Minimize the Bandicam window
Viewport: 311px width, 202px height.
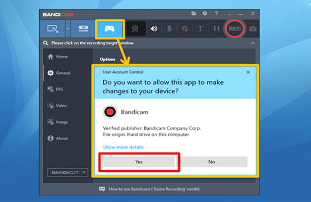(241, 14)
